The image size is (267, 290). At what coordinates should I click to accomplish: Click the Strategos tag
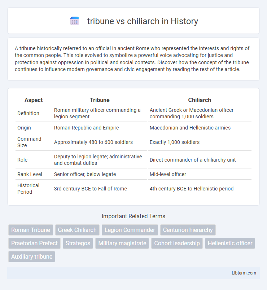[x=78, y=243]
